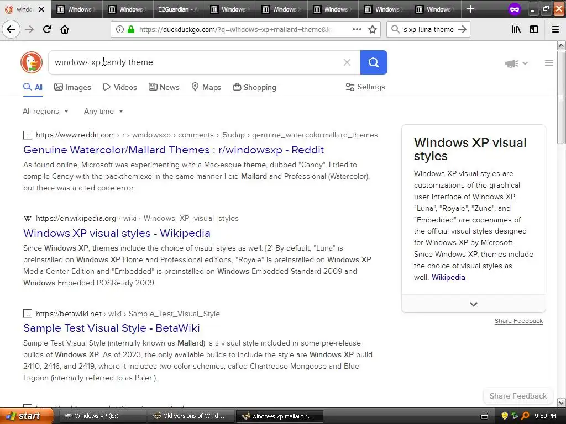Click Share Feedback link under the infobox
This screenshot has width=566, height=424.
point(518,321)
